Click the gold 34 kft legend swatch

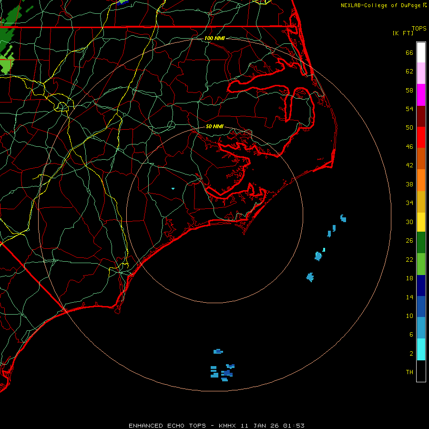tap(421, 202)
